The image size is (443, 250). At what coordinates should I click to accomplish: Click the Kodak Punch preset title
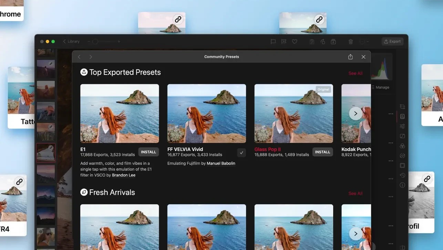pos(356,149)
